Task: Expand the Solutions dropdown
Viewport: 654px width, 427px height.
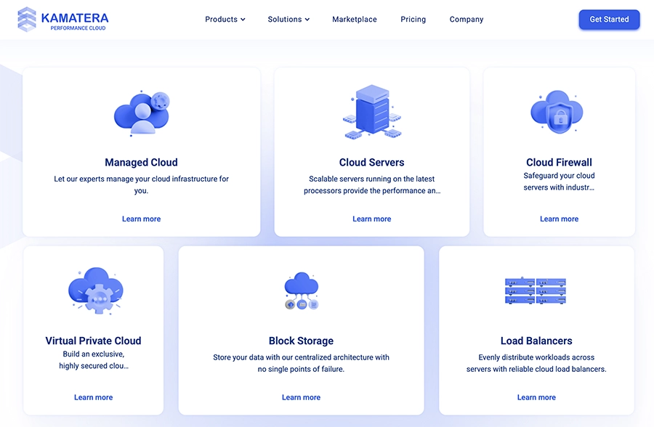Action: (x=288, y=19)
